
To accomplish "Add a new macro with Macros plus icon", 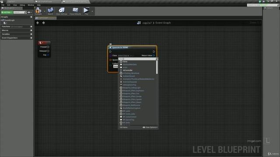I will click(31, 30).
